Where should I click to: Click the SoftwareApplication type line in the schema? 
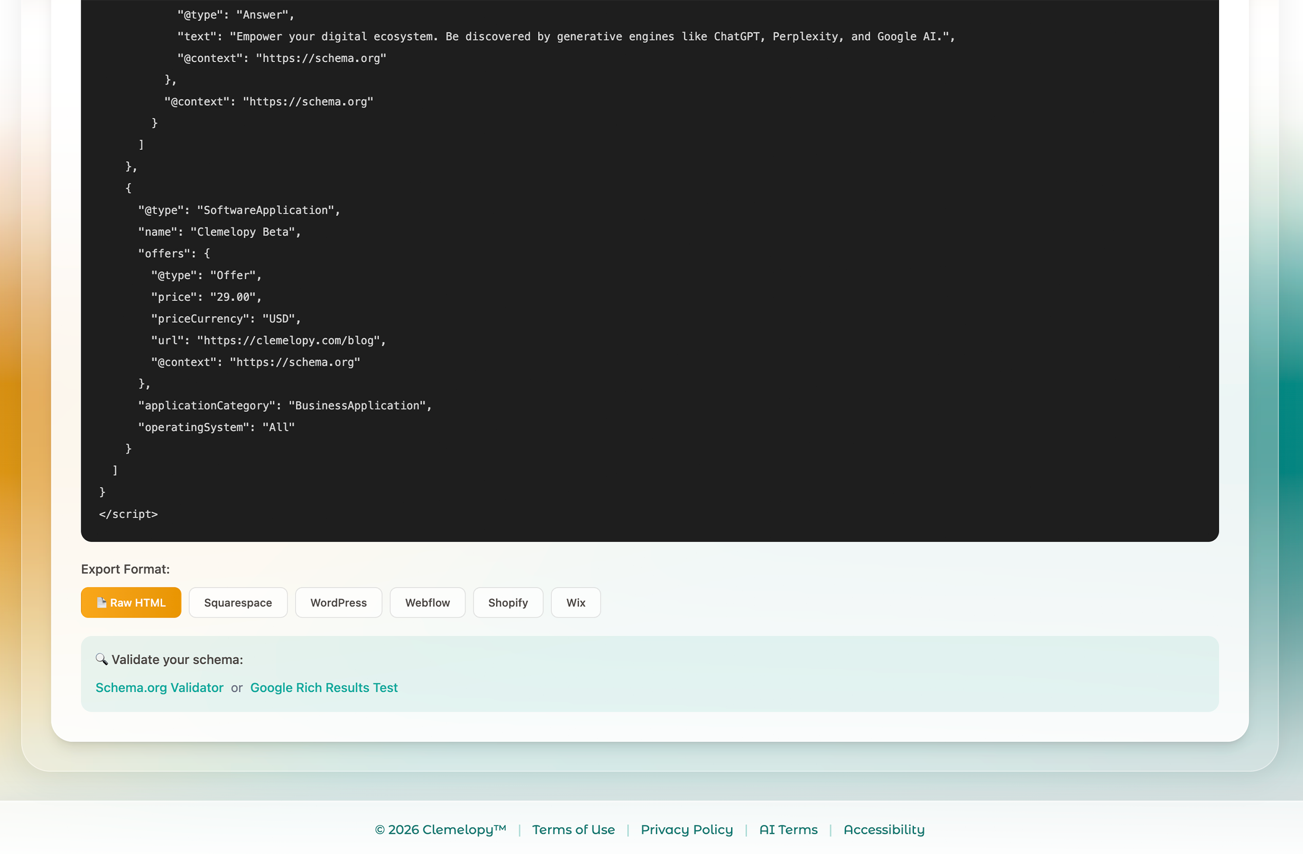pyautogui.click(x=239, y=210)
